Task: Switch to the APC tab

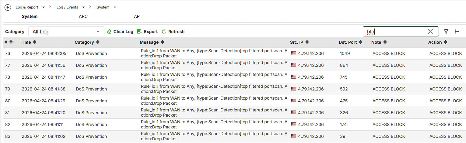Action: (x=83, y=16)
